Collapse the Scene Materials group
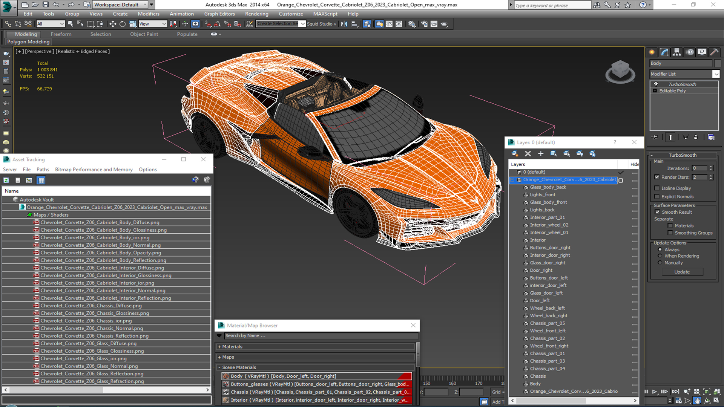 coord(219,367)
